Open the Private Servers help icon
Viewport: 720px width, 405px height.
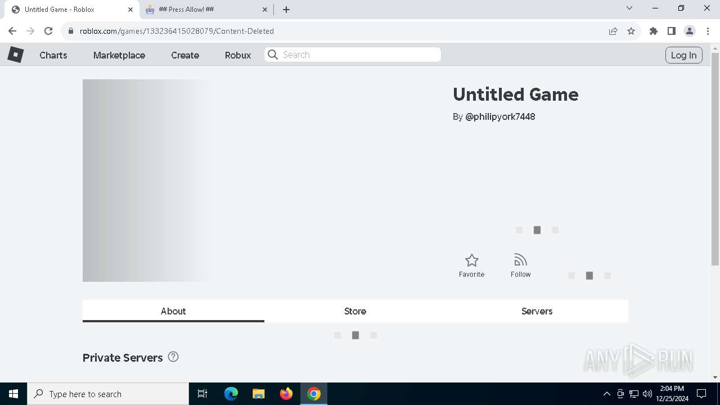(173, 357)
